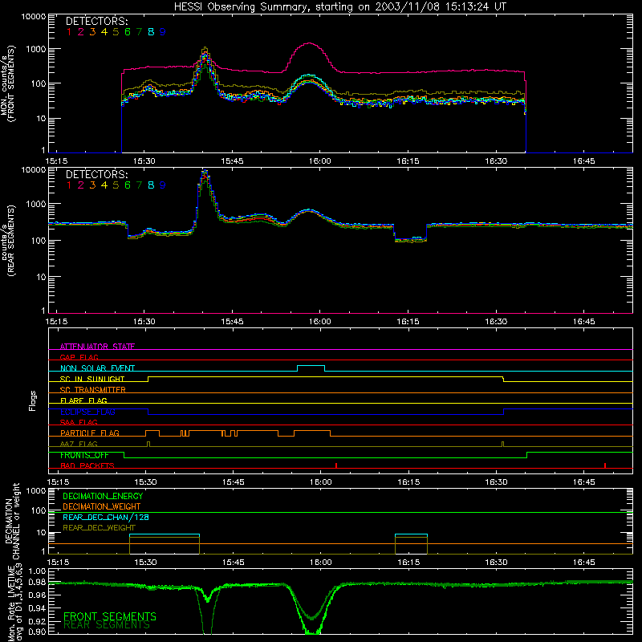Click yellow detector '4' in rear segments legend
Image resolution: width=642 pixels, height=642 pixels.
pos(104,185)
